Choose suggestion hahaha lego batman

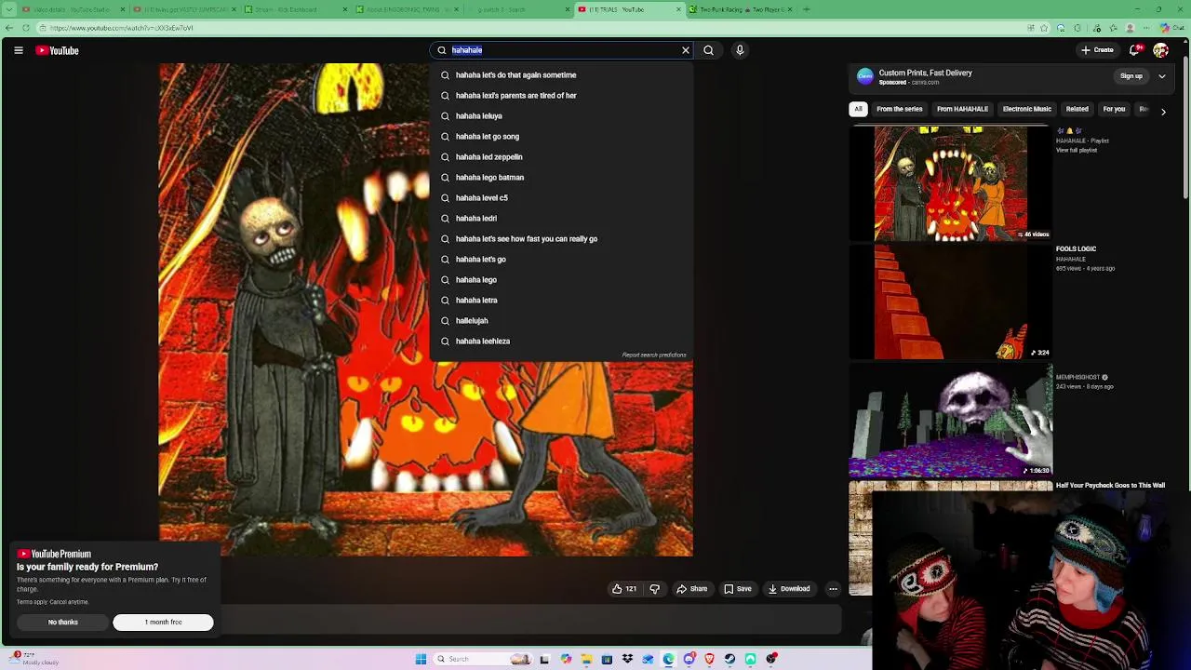pos(561,178)
